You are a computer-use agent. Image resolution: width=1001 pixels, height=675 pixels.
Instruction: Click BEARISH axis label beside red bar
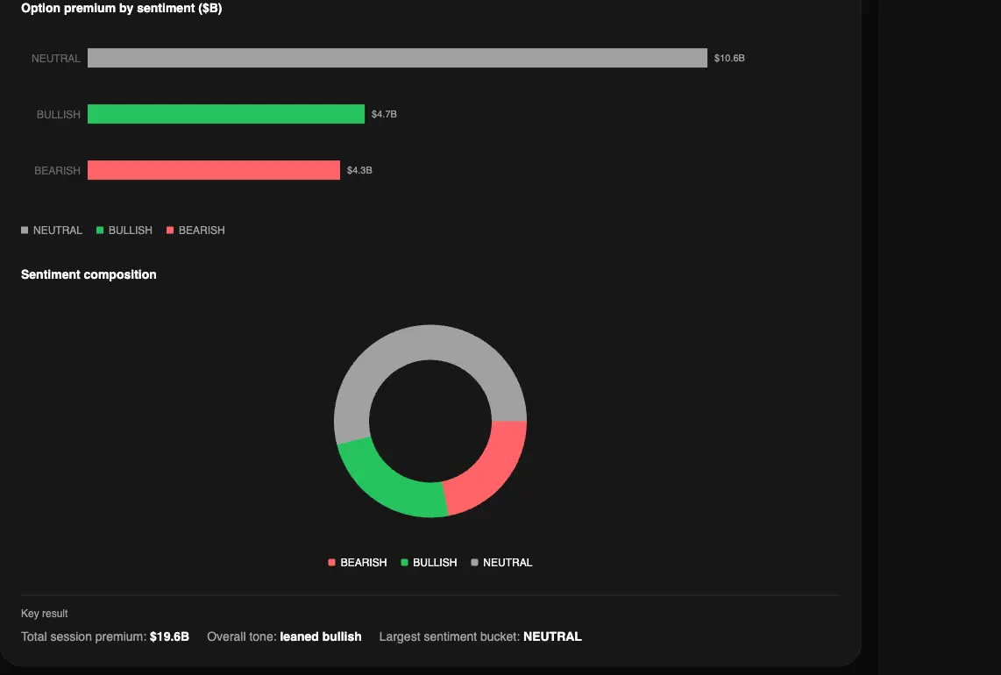pos(58,171)
